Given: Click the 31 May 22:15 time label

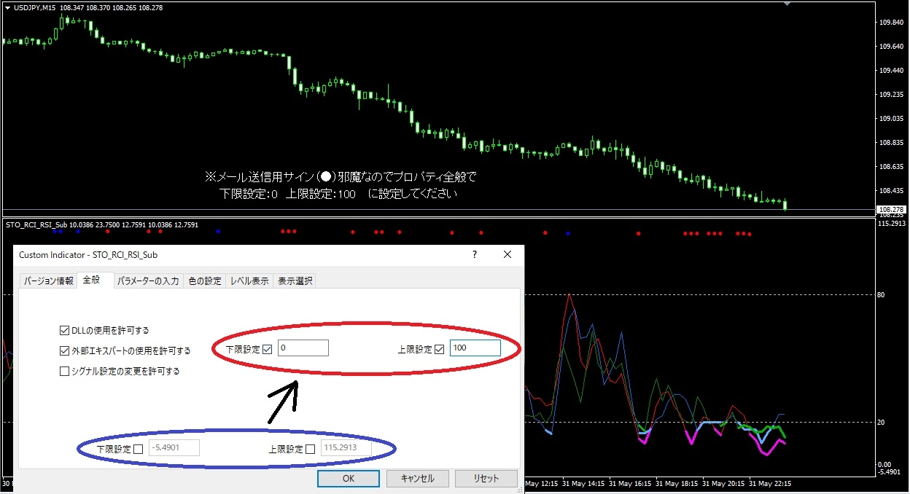Looking at the screenshot, I should pos(769,484).
